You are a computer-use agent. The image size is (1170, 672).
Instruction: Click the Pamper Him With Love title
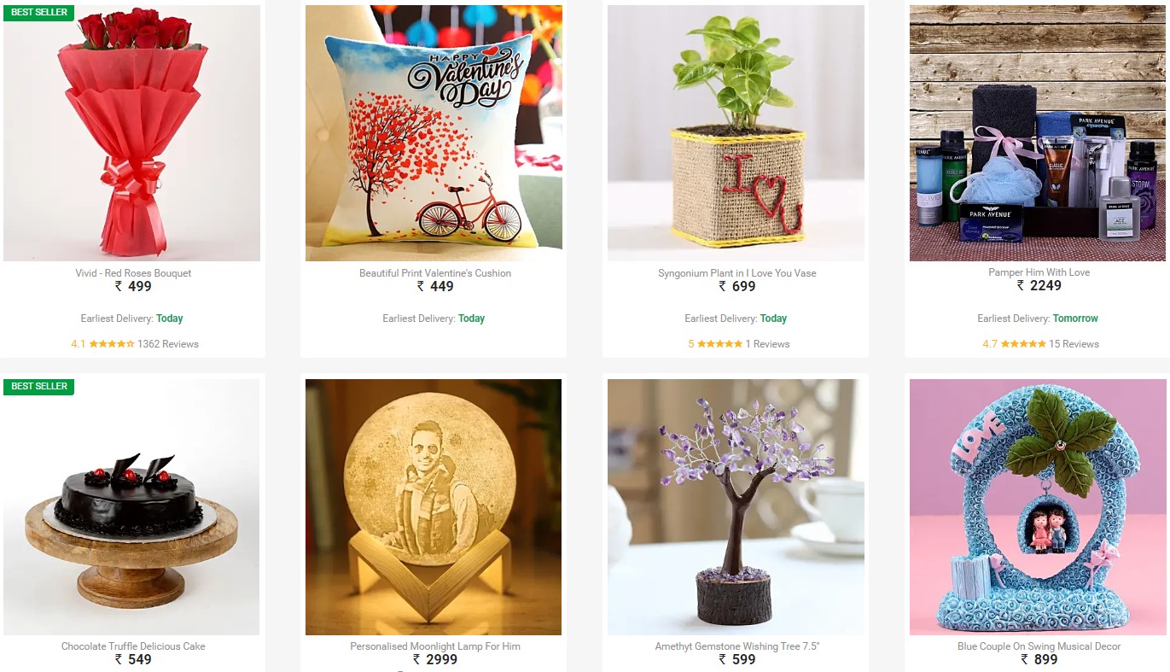[1039, 272]
